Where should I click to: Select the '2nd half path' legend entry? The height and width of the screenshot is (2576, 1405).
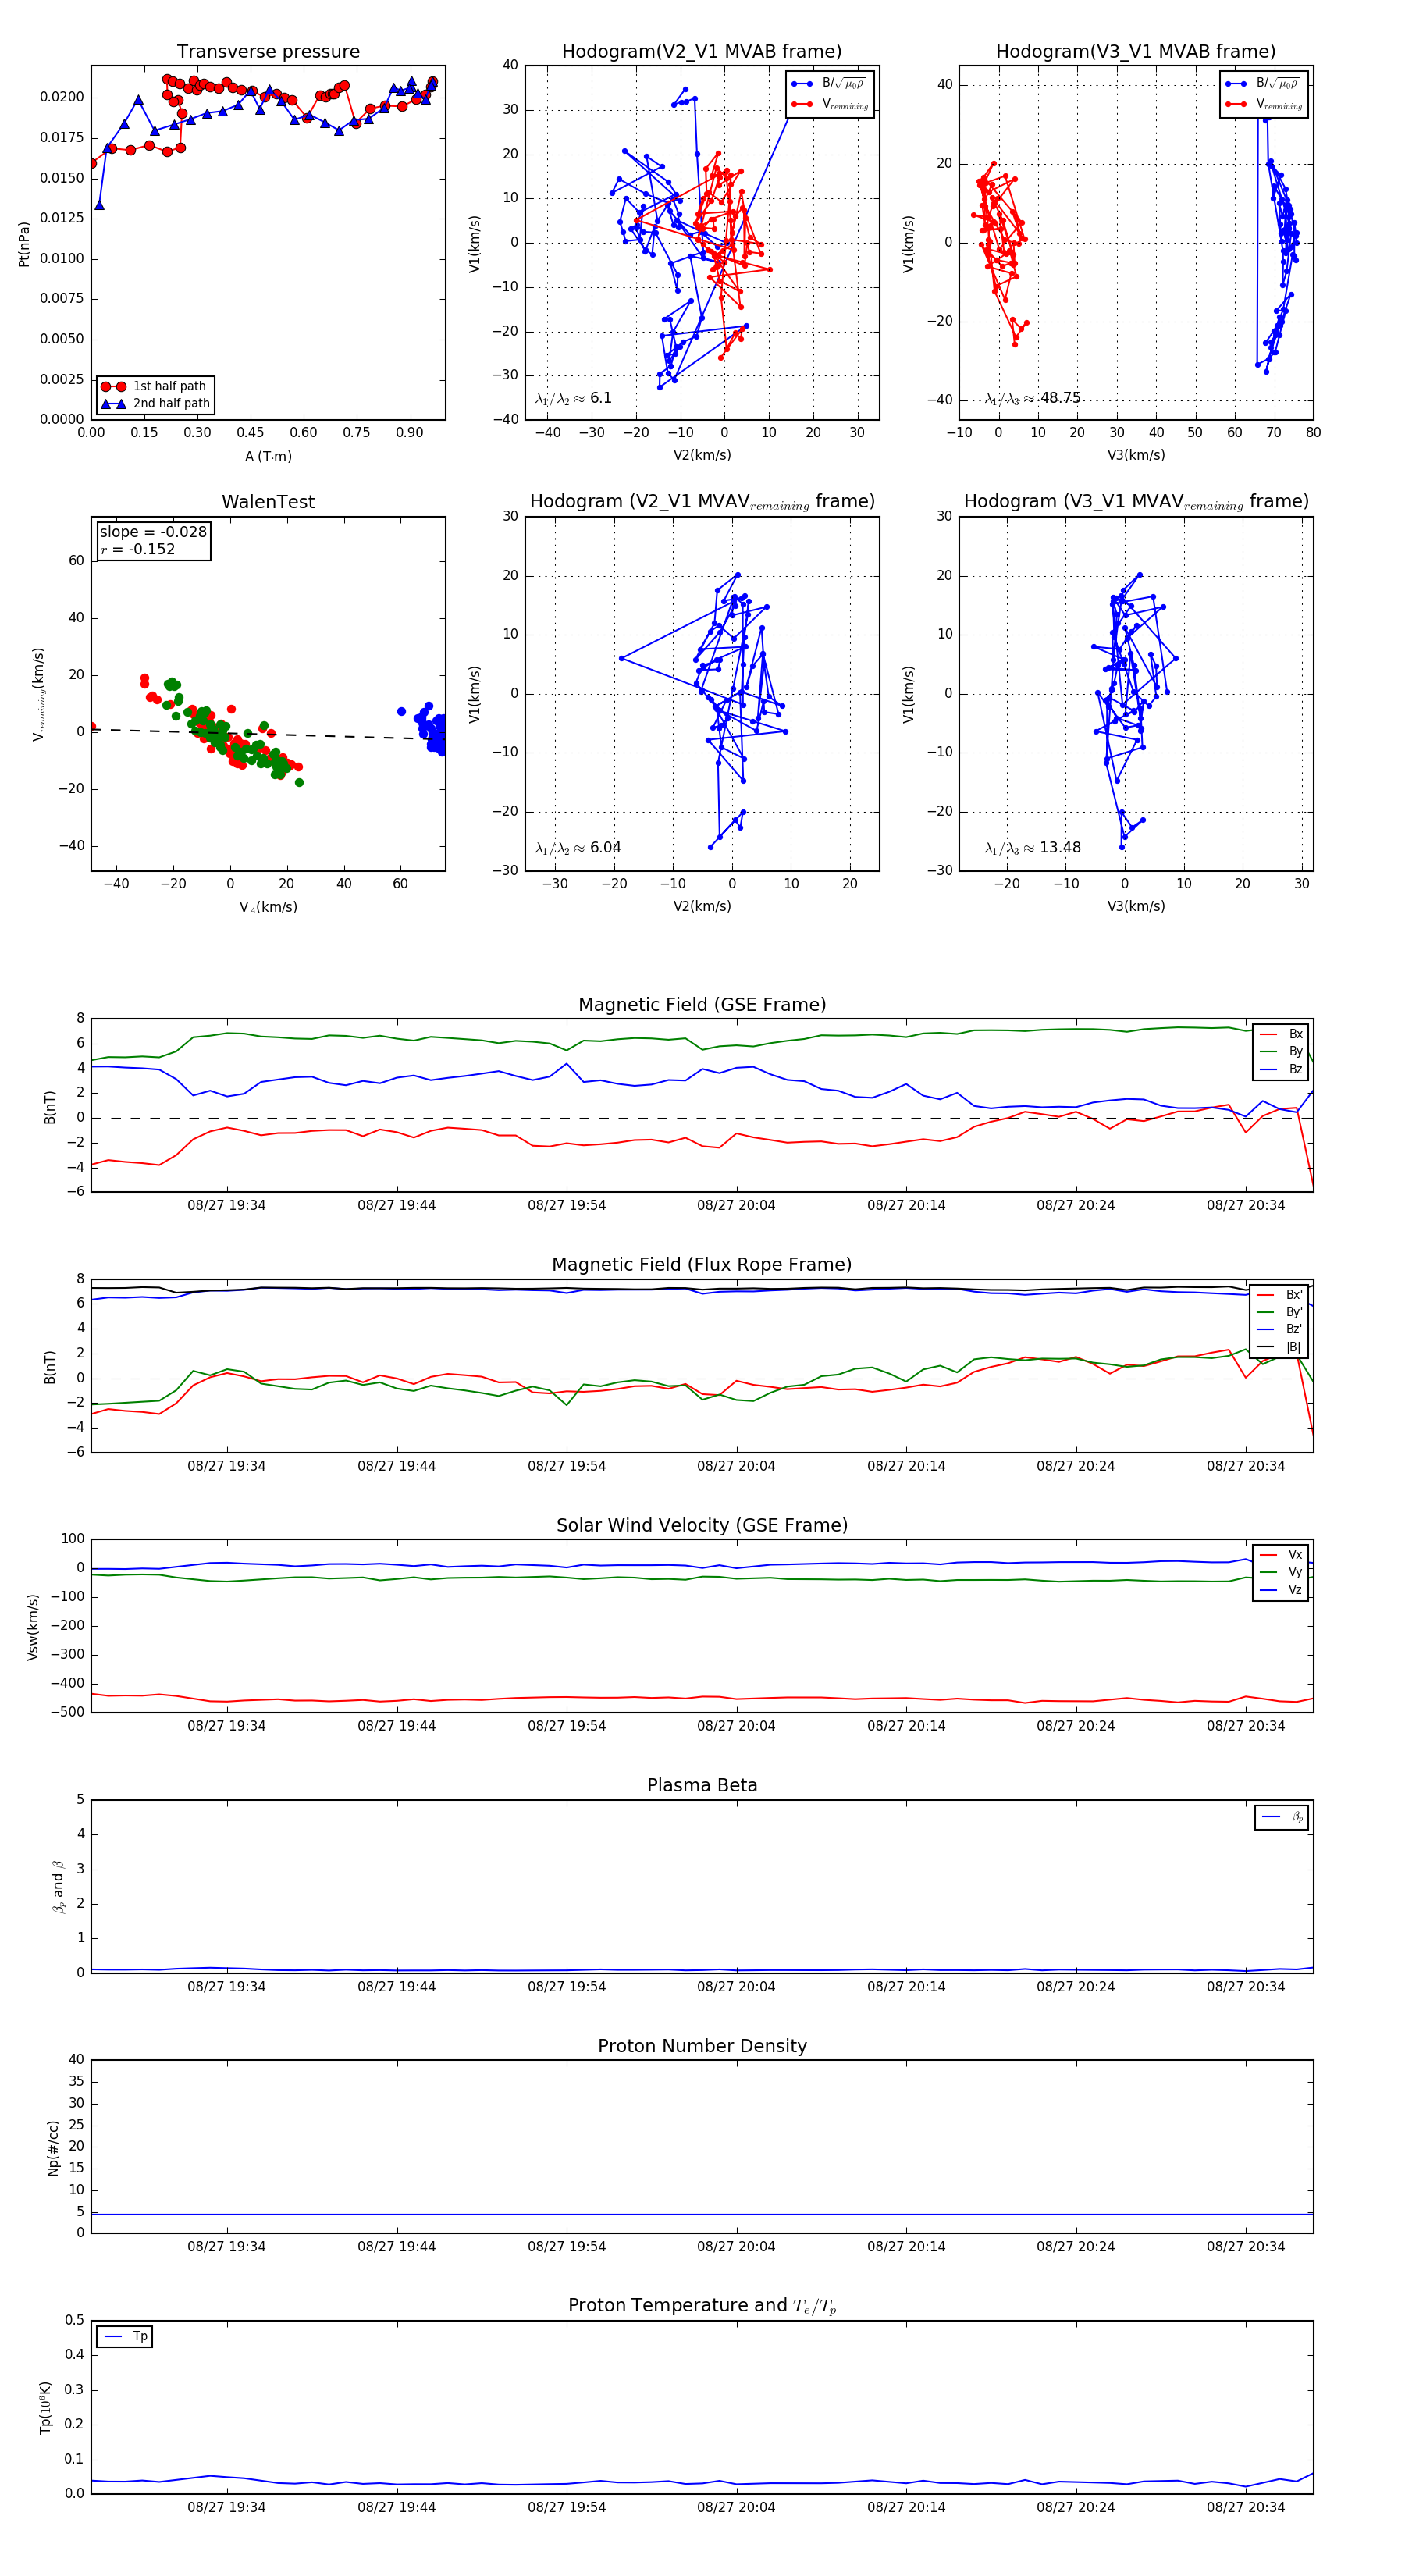click(155, 404)
